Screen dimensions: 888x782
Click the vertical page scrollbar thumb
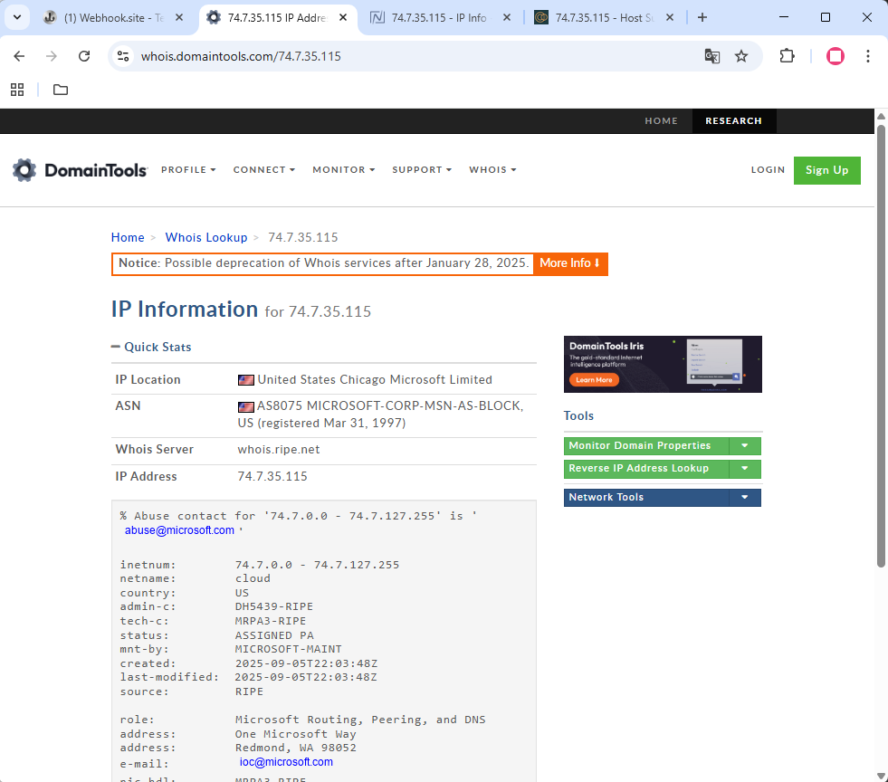pos(881,346)
